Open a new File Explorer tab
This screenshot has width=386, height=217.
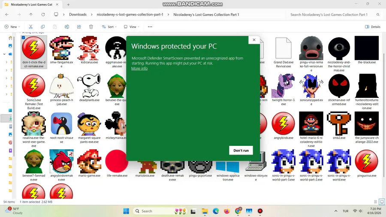click(69, 4)
